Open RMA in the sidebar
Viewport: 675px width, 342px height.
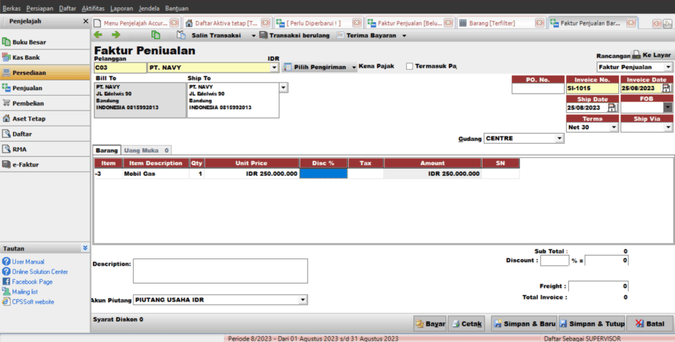coord(45,150)
